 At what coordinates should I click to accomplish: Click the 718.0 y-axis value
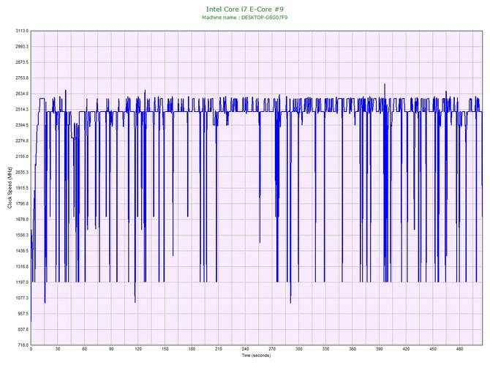23,345
